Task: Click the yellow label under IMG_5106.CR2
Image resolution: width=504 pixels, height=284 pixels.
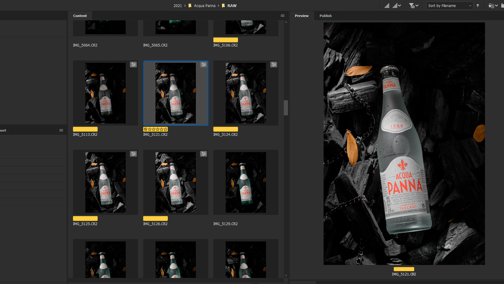Action: point(225,40)
